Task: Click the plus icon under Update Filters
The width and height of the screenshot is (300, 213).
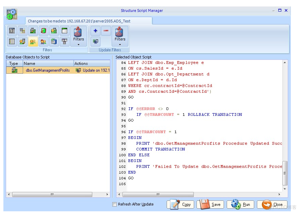Action: click(95, 31)
